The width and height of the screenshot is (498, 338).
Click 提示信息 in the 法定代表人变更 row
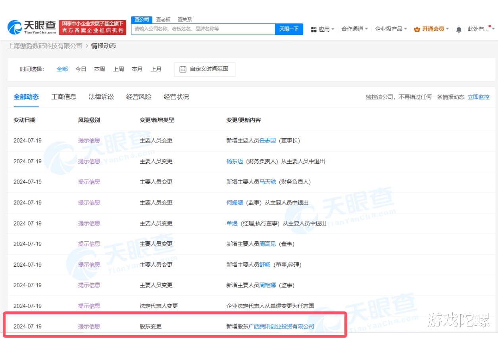(89, 306)
